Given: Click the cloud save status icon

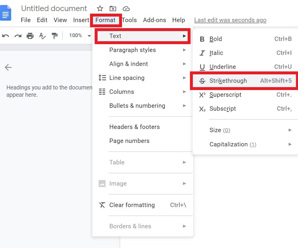Looking at the screenshot, I should (126, 8).
